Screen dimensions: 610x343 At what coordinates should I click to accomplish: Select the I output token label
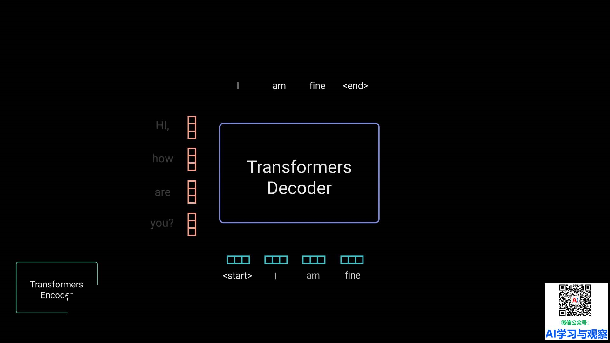coord(238,86)
